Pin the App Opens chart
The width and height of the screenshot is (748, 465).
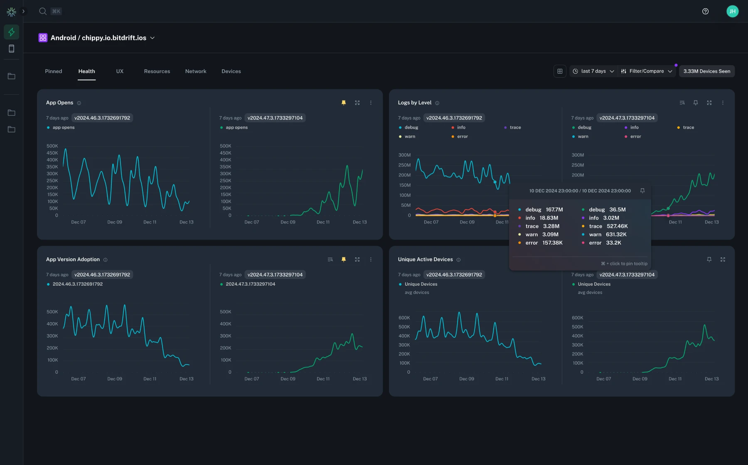point(344,103)
